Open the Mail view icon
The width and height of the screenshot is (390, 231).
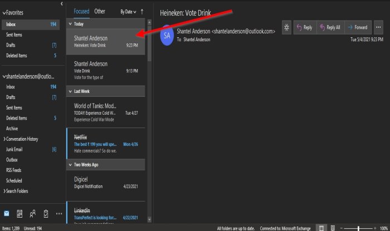click(x=7, y=213)
